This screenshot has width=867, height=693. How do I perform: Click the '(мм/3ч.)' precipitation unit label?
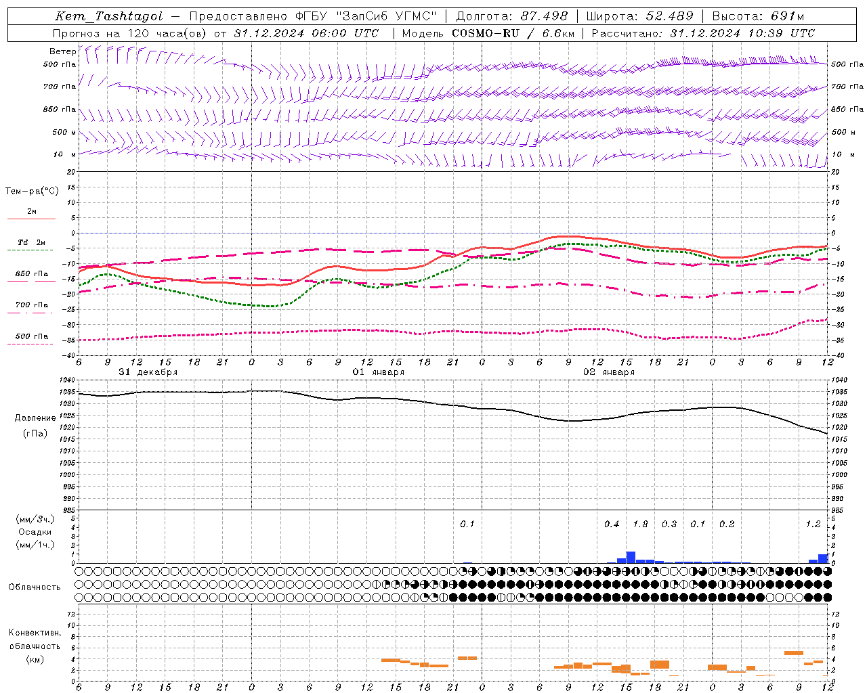click(35, 519)
